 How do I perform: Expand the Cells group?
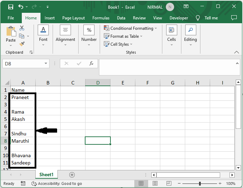[x=172, y=36]
